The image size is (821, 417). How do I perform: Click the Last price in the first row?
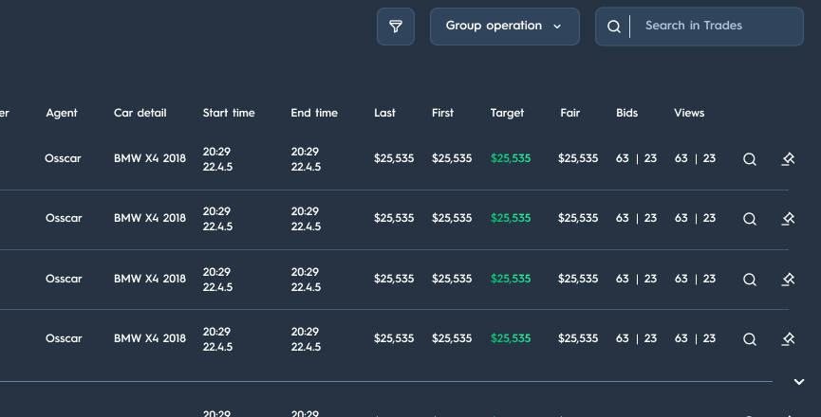coord(394,158)
